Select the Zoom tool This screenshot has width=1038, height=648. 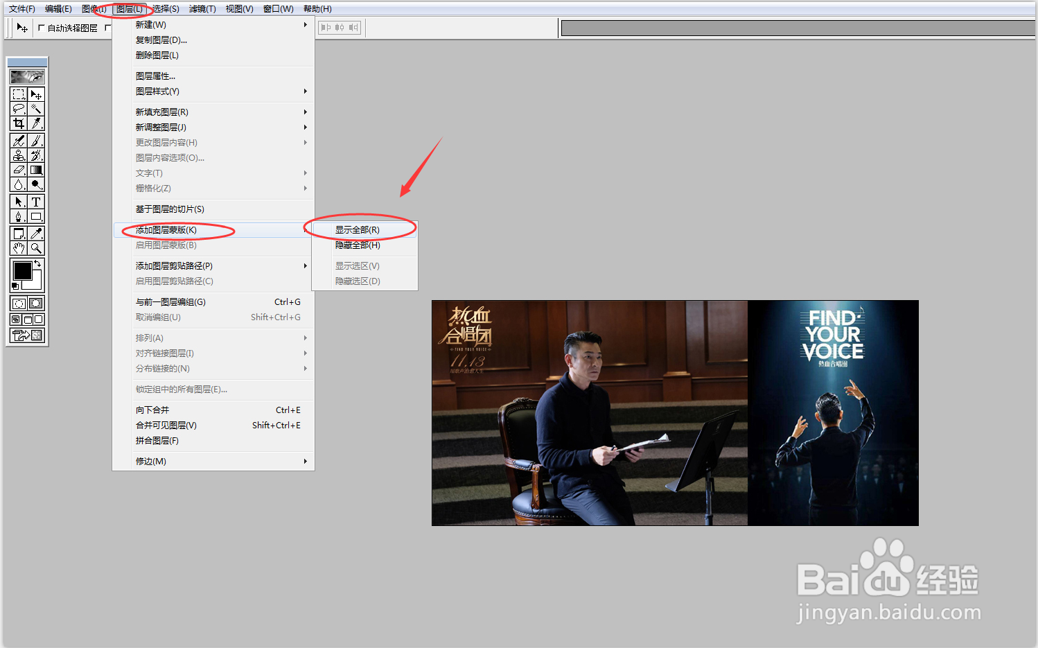[x=36, y=248]
